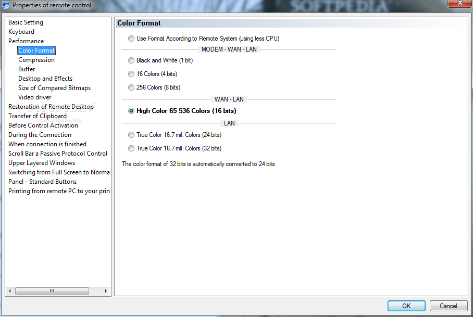Open Transfer of Clipboard settings

point(38,116)
